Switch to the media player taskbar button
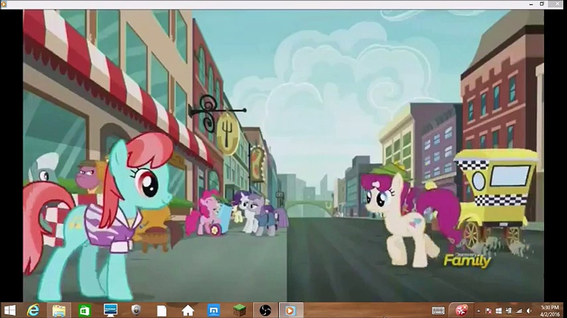 [291, 310]
